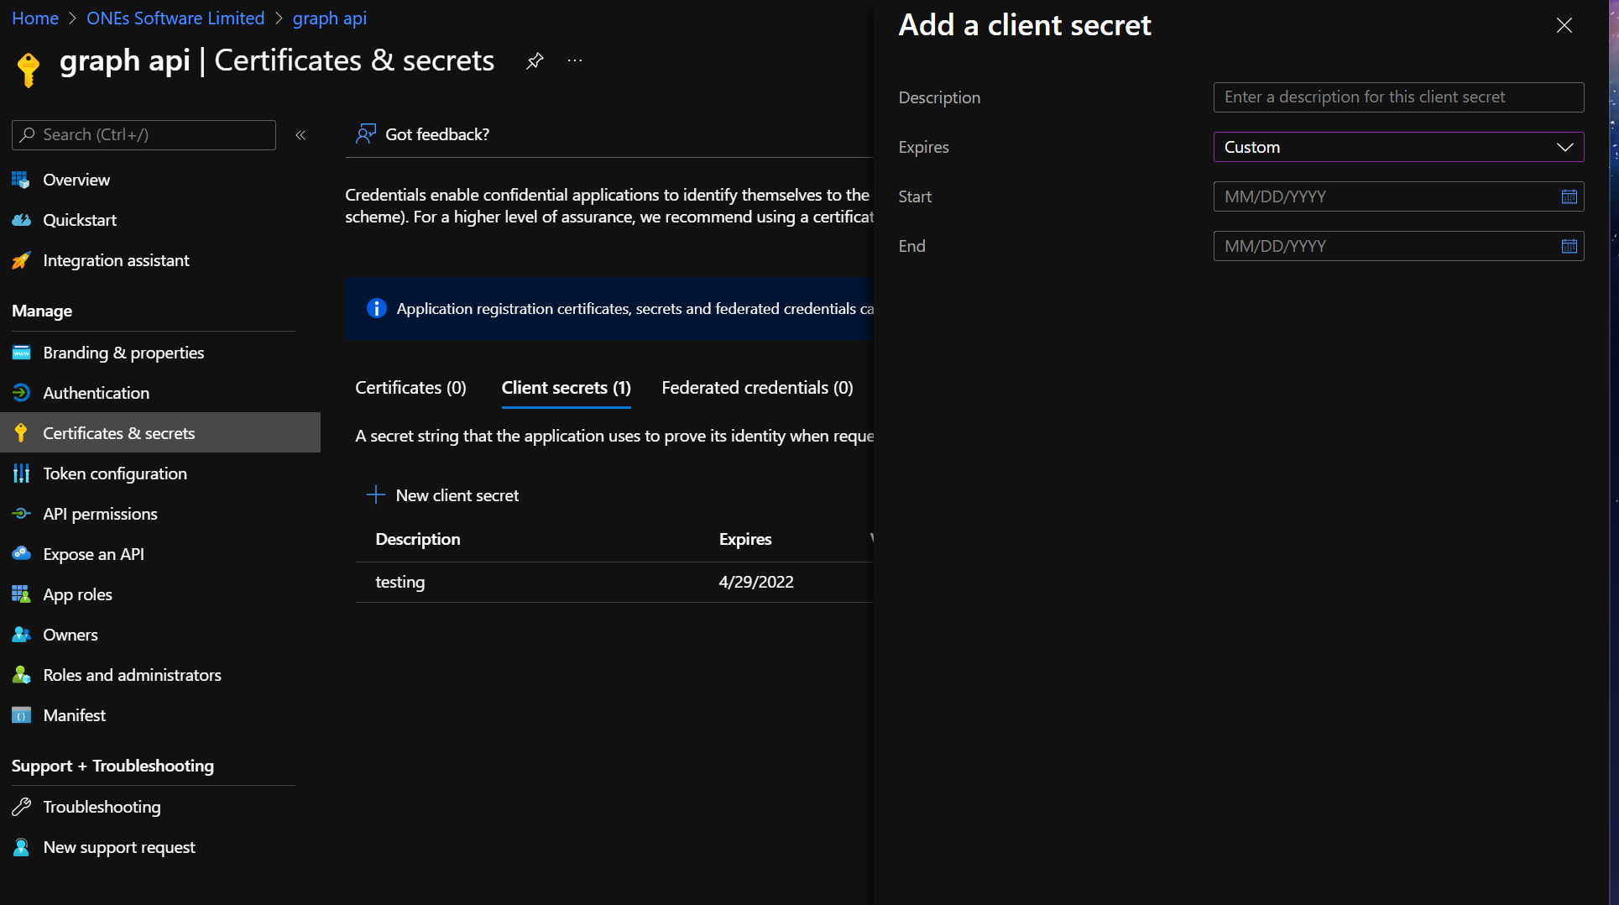The height and width of the screenshot is (905, 1619).
Task: Open the more options ellipsis menu
Action: (x=575, y=60)
